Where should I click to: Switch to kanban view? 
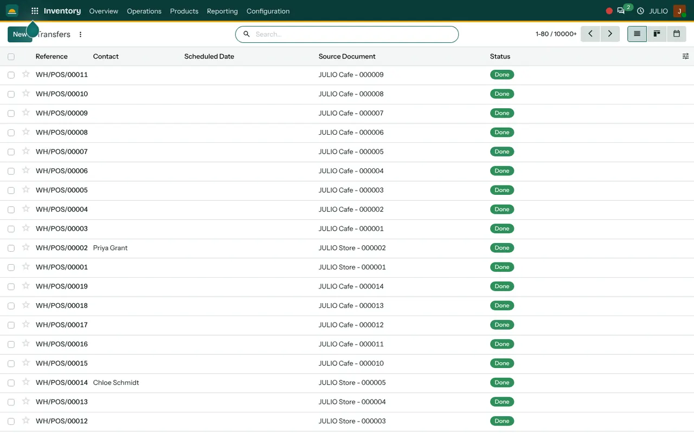coord(657,34)
